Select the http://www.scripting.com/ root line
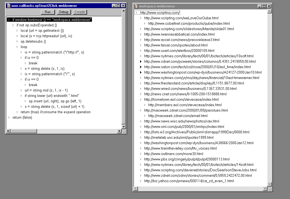 [160, 13]
